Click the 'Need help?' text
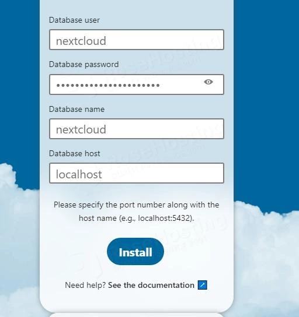The image size is (299, 317). (85, 286)
